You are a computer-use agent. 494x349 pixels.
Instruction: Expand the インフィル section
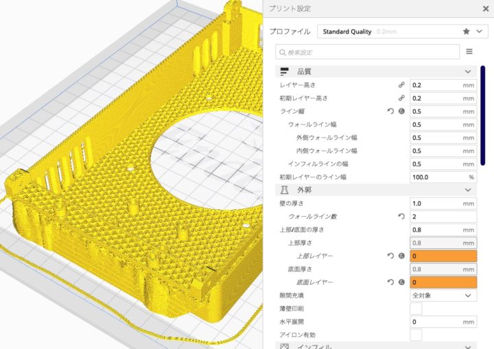click(x=468, y=348)
